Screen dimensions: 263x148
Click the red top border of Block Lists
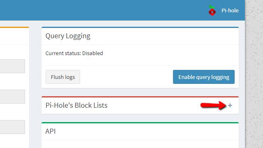tap(140, 97)
